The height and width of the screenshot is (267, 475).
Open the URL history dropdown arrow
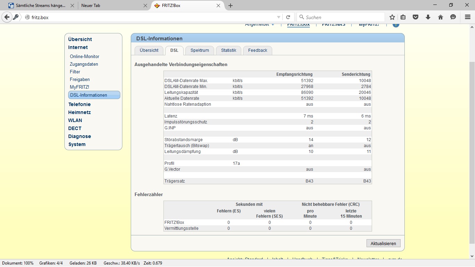click(x=279, y=17)
